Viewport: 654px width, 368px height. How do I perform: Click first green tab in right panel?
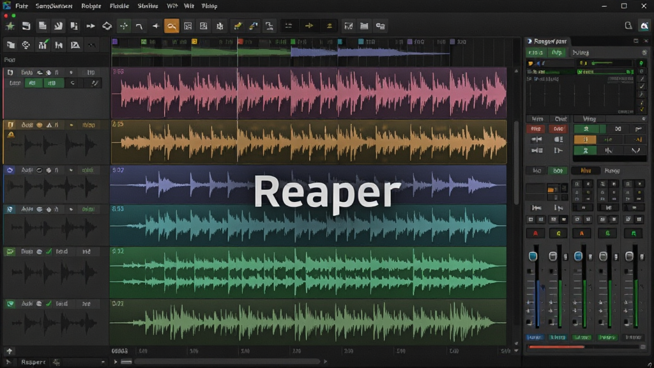click(536, 52)
